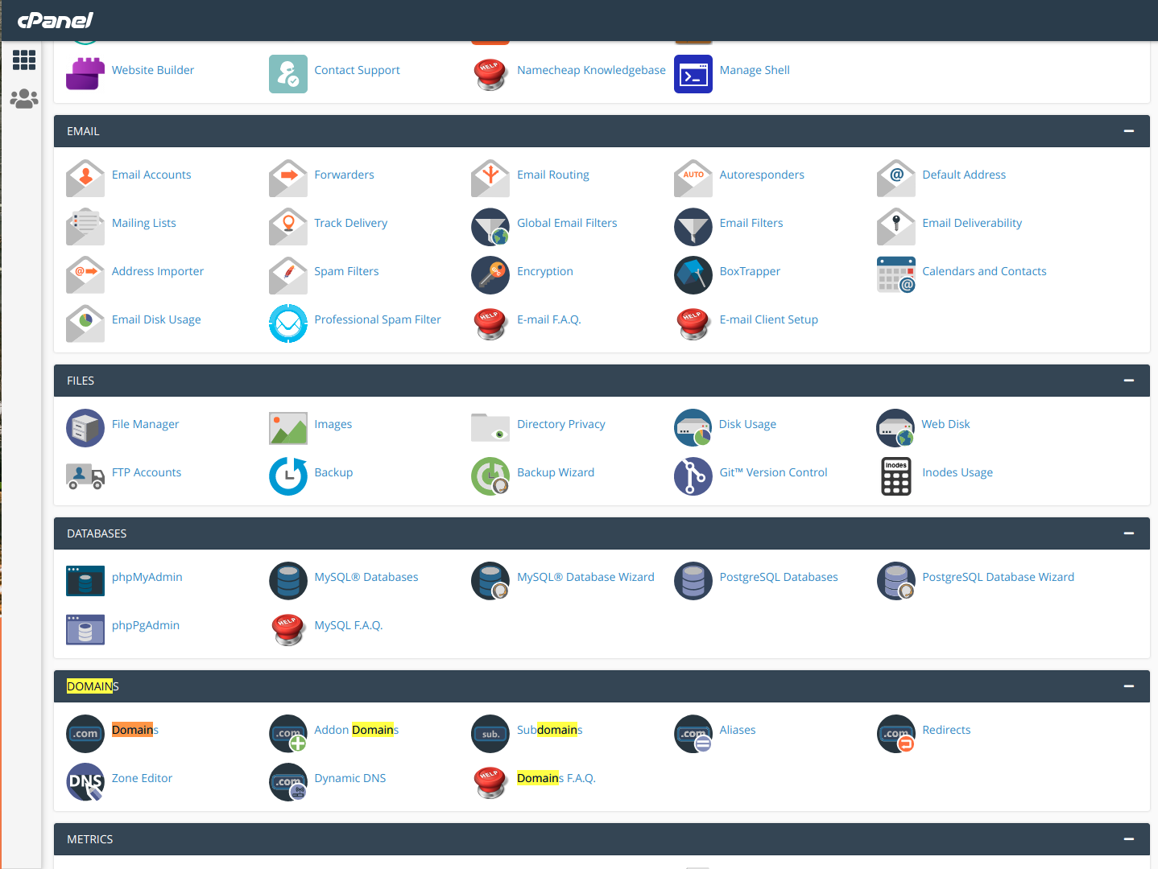The width and height of the screenshot is (1158, 869).
Task: Open the Website Builder icon
Action: [x=85, y=74]
